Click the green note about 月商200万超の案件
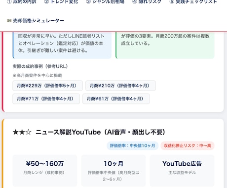The height and width of the screenshot is (188, 227). click(x=165, y=45)
